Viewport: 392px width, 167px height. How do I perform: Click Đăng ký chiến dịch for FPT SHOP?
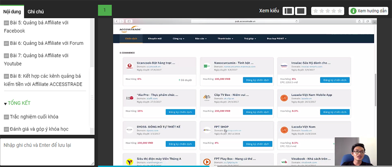click(258, 144)
